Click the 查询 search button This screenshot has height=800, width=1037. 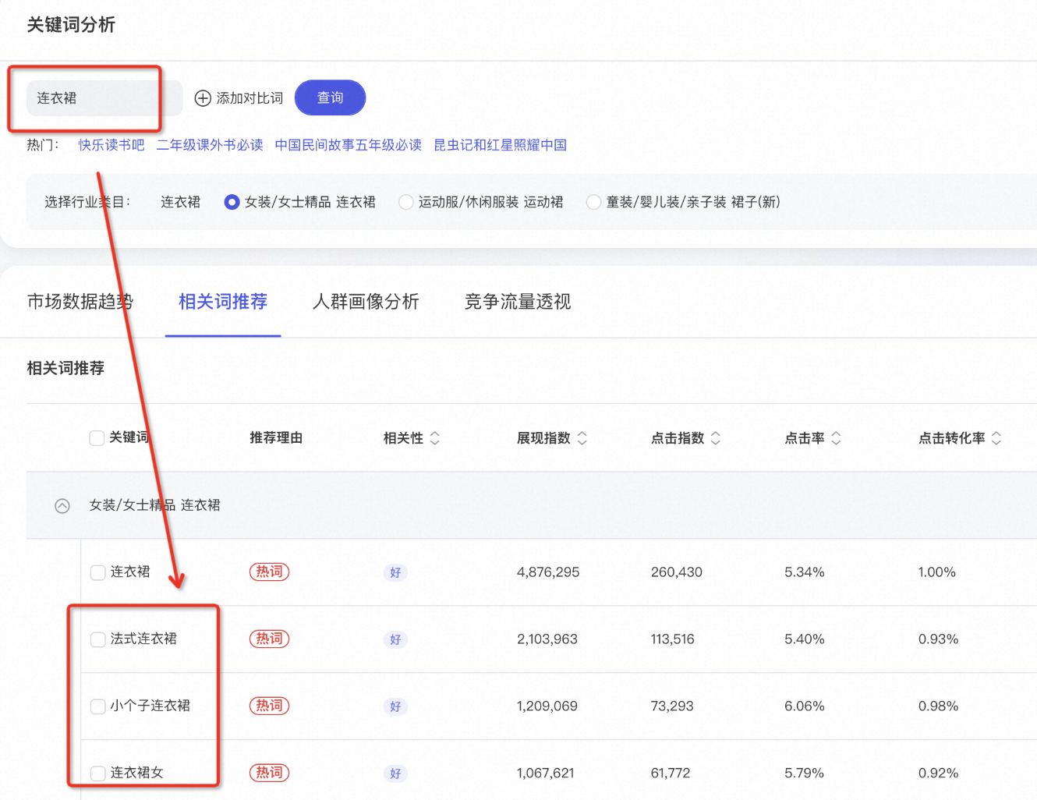pyautogui.click(x=330, y=97)
